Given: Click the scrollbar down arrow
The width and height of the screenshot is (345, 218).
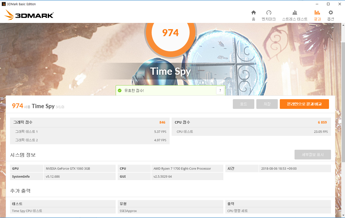Looking at the screenshot, I should click(x=343, y=215).
